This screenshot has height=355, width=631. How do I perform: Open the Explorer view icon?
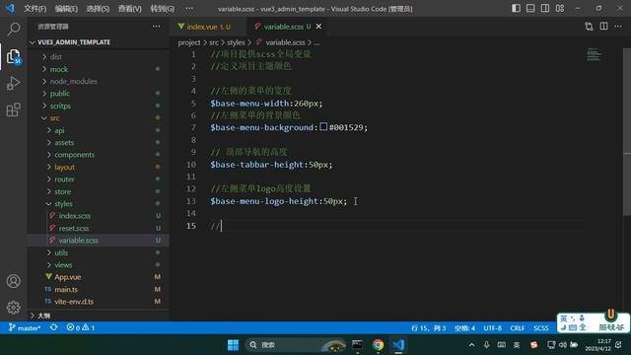pyautogui.click(x=14, y=56)
